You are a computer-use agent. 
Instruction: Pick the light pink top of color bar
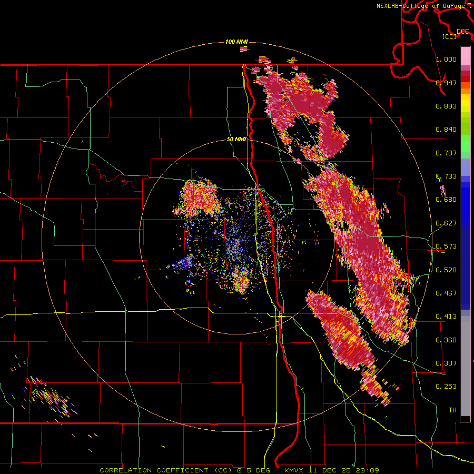(465, 56)
